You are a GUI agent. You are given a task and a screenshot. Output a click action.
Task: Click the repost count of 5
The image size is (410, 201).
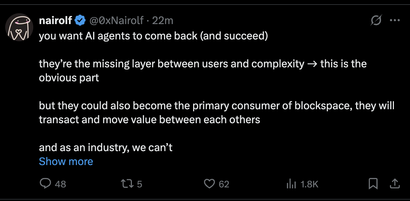[x=140, y=184]
